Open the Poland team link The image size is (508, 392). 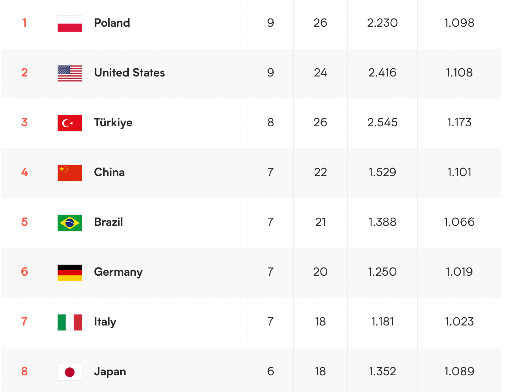point(112,23)
